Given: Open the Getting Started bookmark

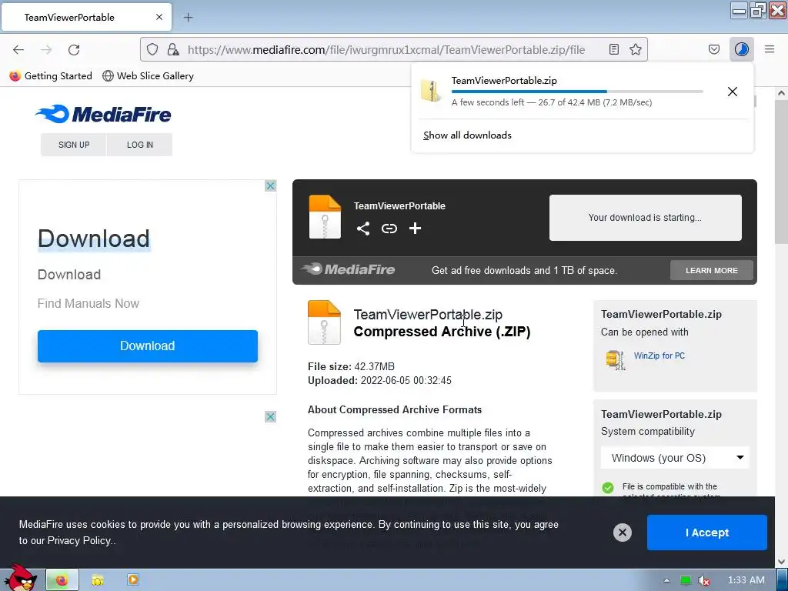Looking at the screenshot, I should pyautogui.click(x=51, y=76).
